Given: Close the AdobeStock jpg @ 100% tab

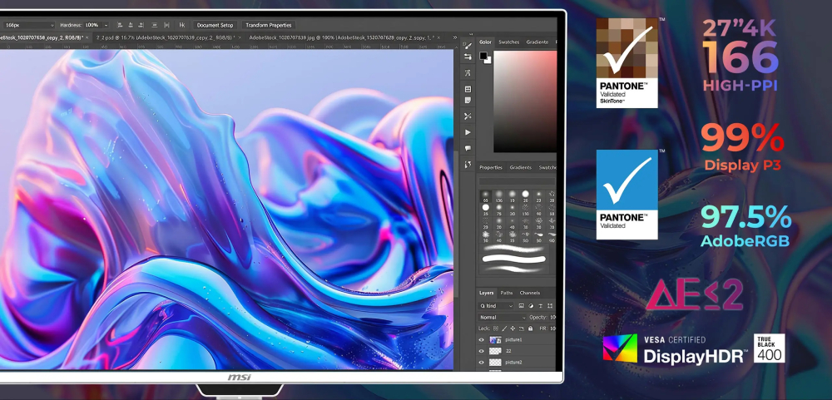Looking at the screenshot, I should tap(438, 37).
